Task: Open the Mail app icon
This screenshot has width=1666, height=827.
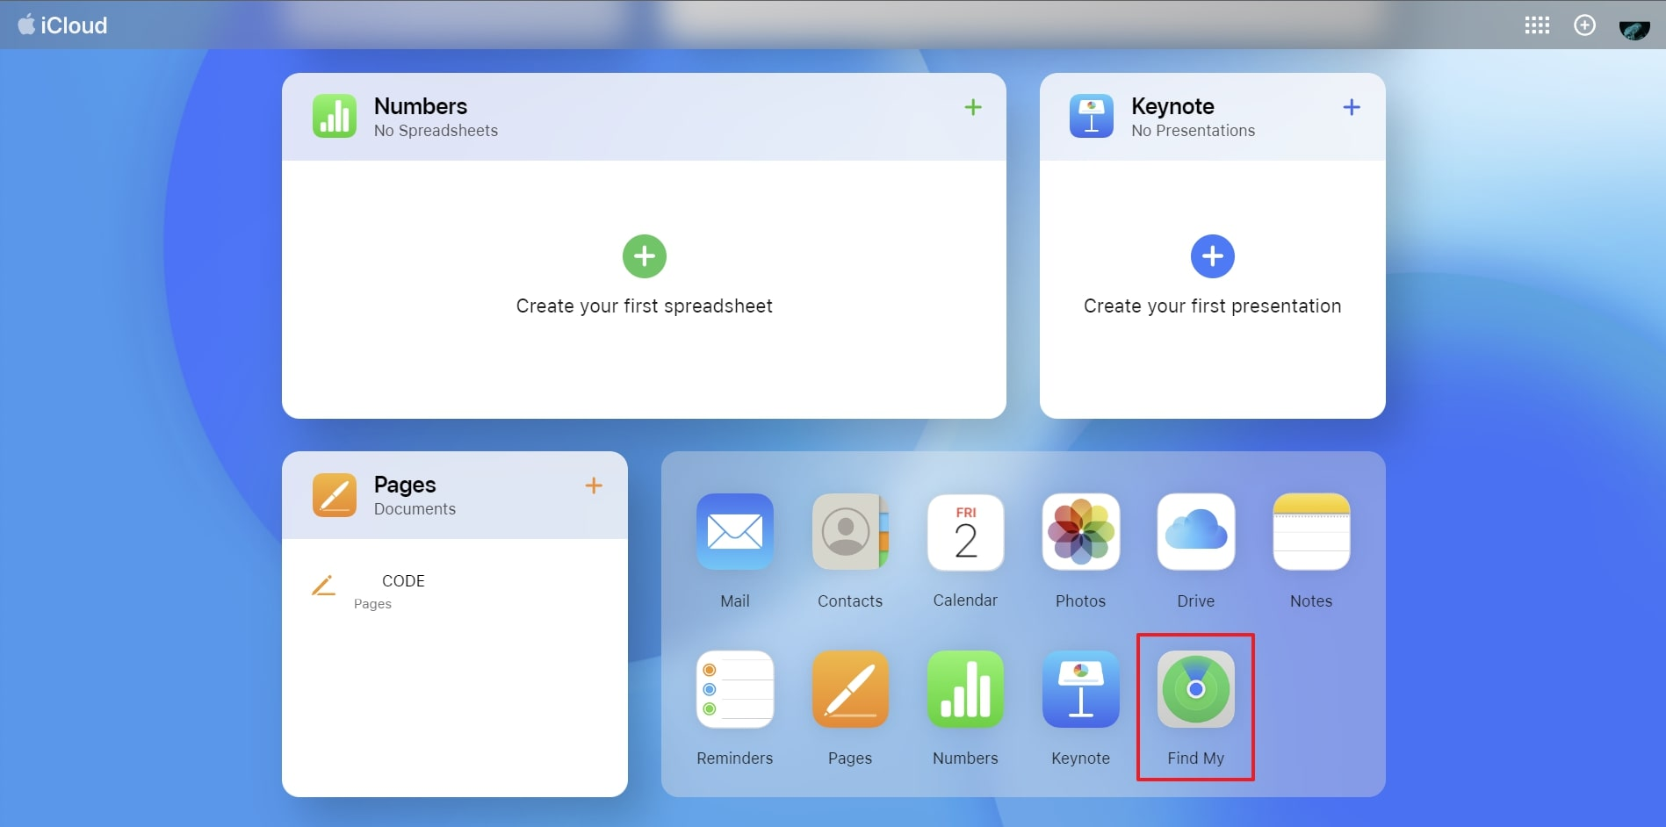Action: [x=734, y=532]
